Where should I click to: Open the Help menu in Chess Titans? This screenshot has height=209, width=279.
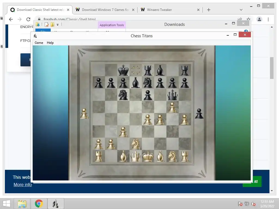(50, 43)
